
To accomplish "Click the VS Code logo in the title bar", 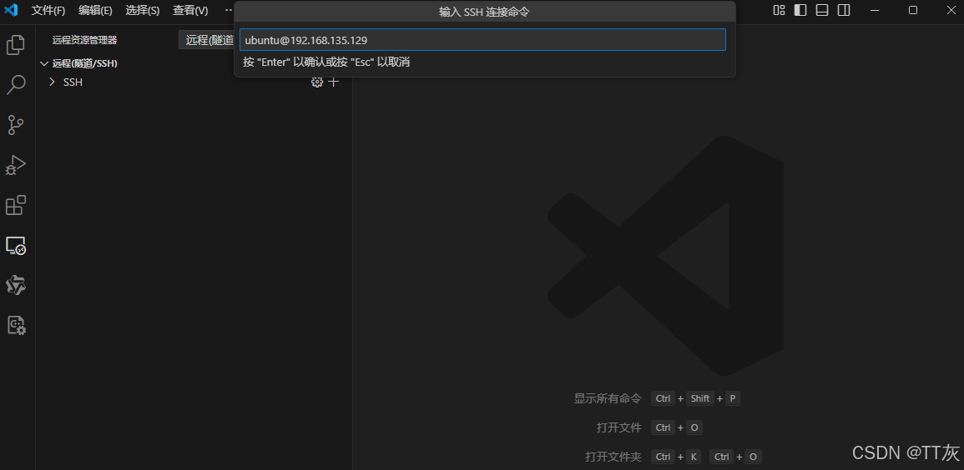I will (11, 10).
